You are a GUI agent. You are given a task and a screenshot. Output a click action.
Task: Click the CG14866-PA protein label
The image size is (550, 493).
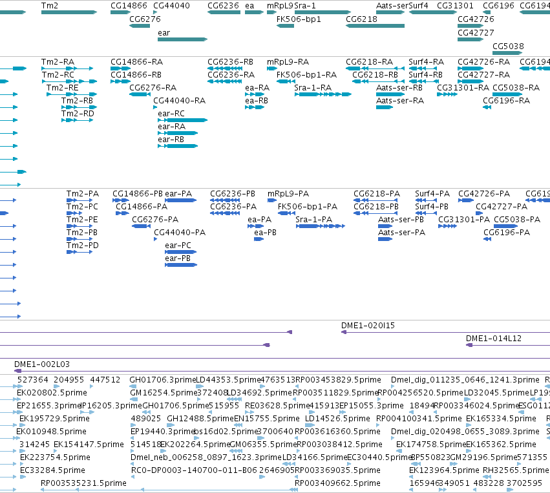(x=142, y=207)
